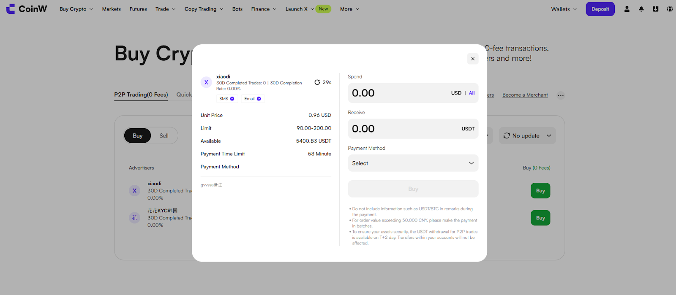This screenshot has height=295, width=676.
Task: Click the 花花KYC韩国 advertiser avatar
Action: pos(134,218)
